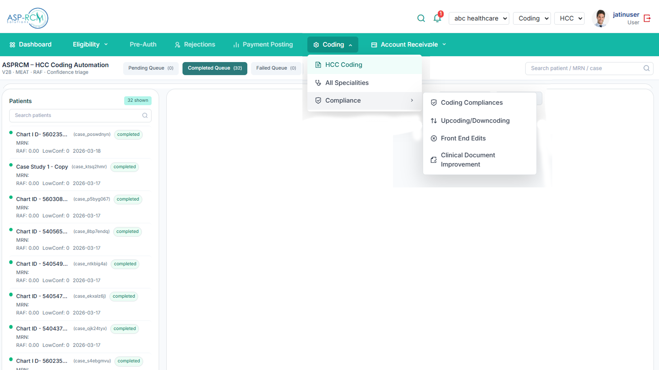This screenshot has width=659, height=370.
Task: Click magnifier in patient/MRN/case search field
Action: click(x=646, y=68)
